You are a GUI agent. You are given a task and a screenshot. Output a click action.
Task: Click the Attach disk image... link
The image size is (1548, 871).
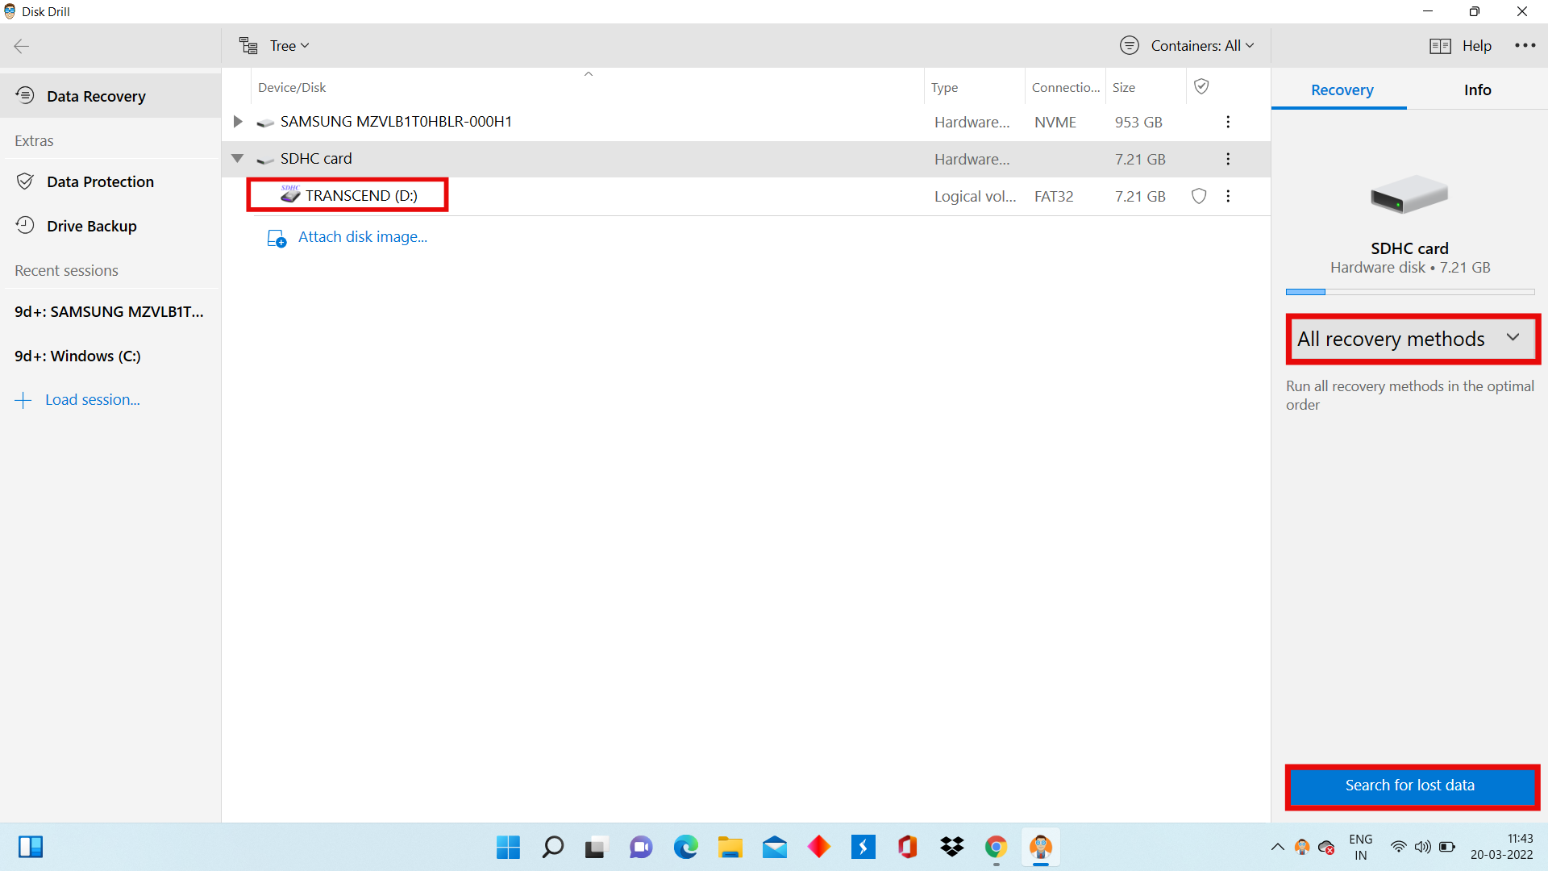point(363,237)
